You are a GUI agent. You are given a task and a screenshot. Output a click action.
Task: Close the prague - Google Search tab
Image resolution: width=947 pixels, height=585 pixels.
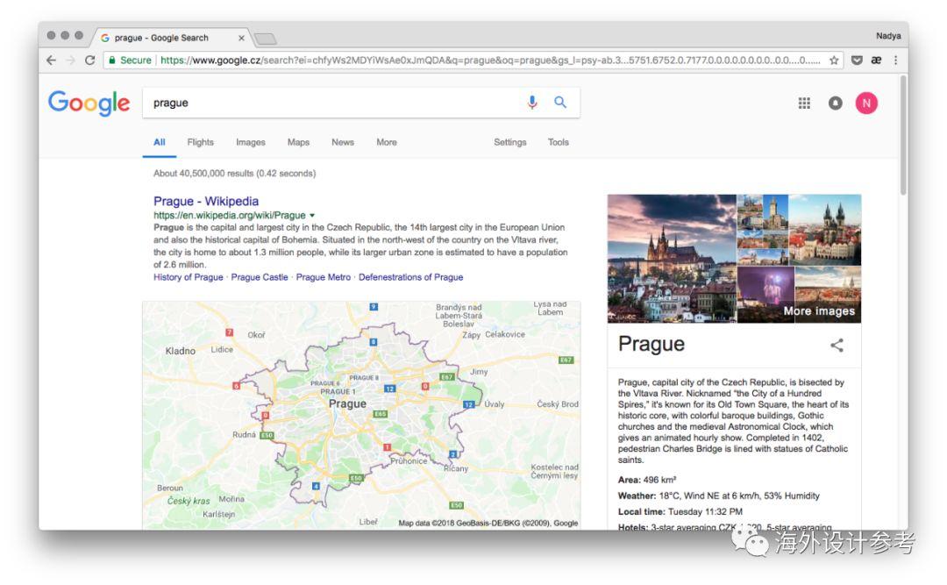point(242,38)
